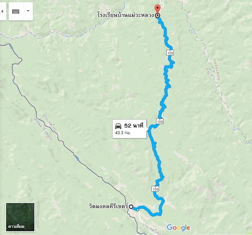Click the 43.3 กม. distance text
Viewport: 252px width, 235px height.
123,133
